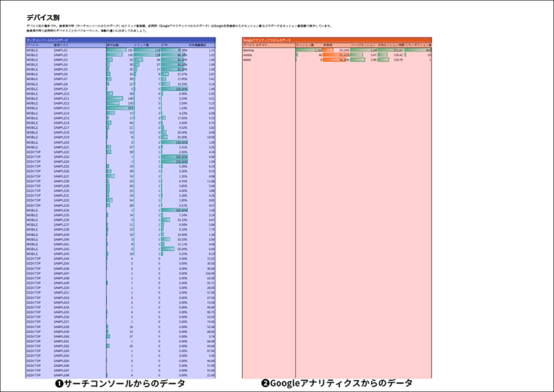Click the SAMPLE49 query cell

(x=62, y=283)
